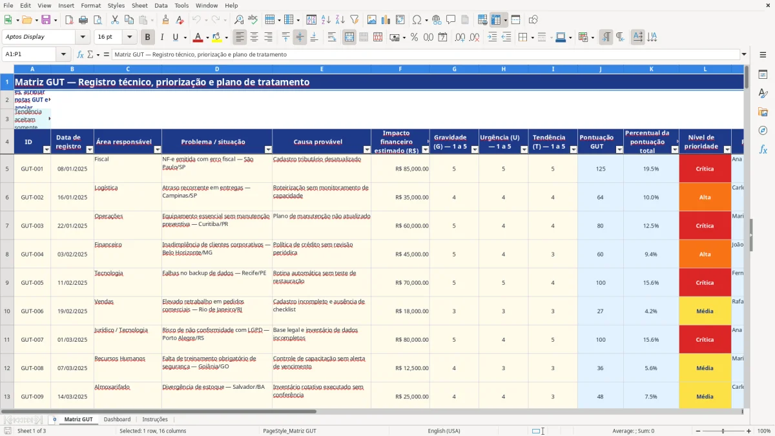Open the background color dropdown arrow

tap(226, 37)
